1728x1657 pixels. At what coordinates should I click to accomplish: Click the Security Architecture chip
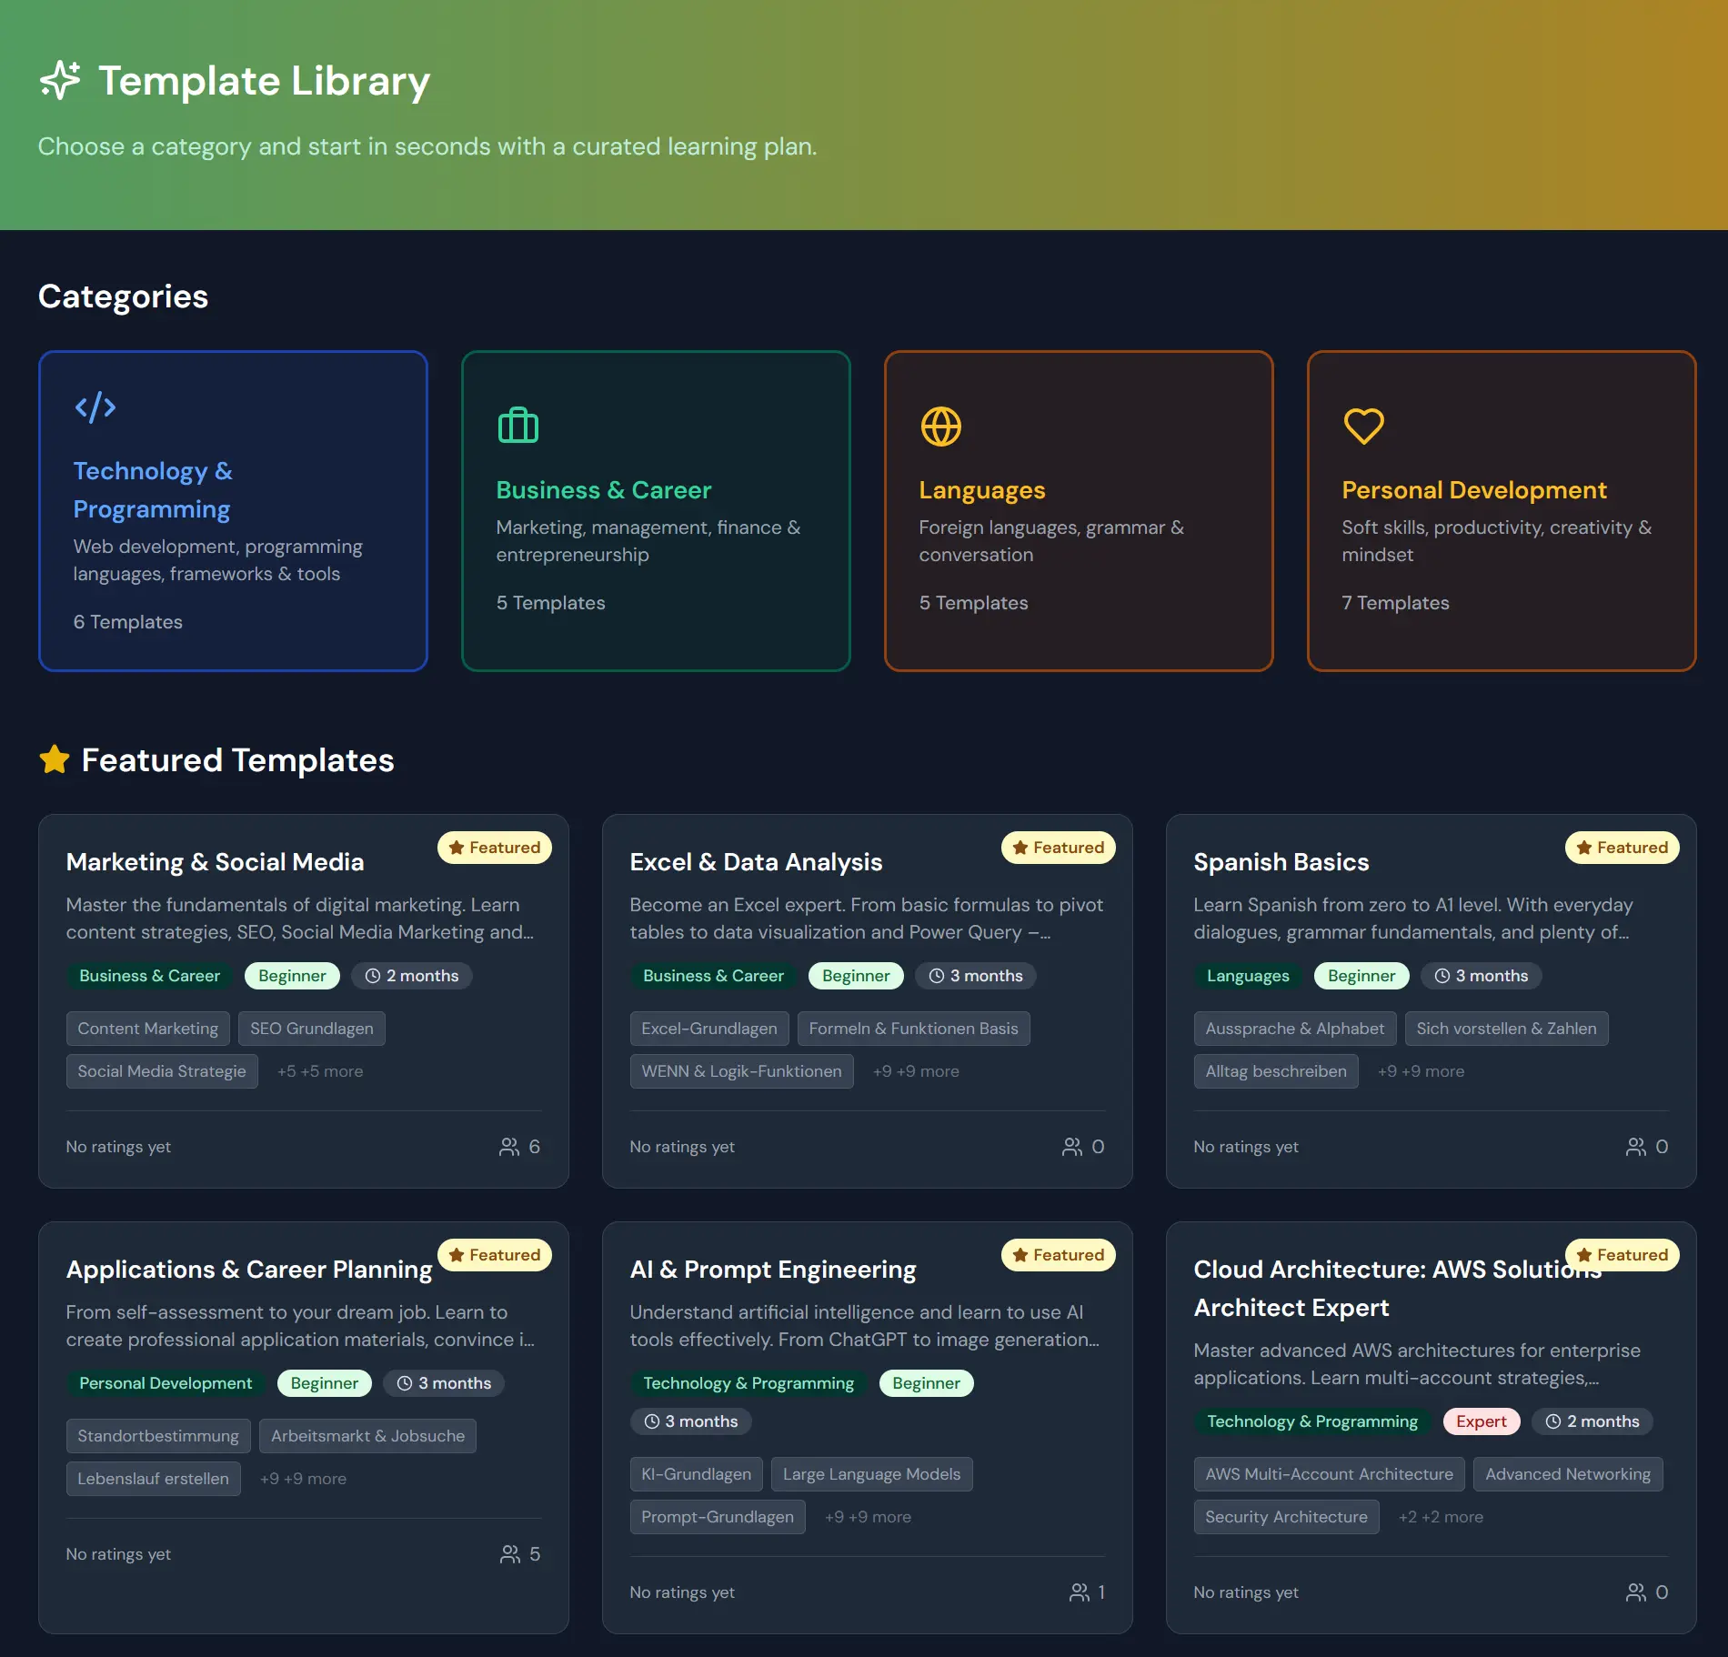pyautogui.click(x=1287, y=1517)
